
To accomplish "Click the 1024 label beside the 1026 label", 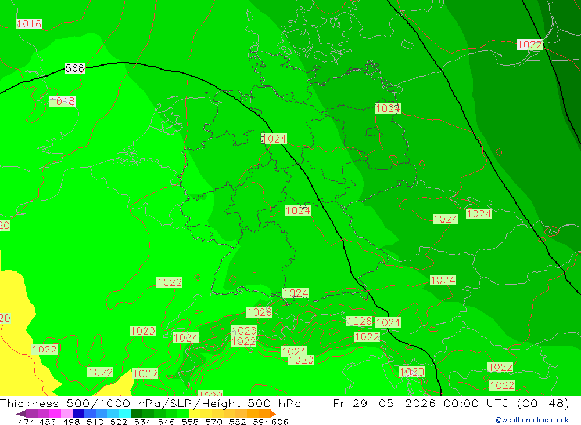I will point(388,322).
